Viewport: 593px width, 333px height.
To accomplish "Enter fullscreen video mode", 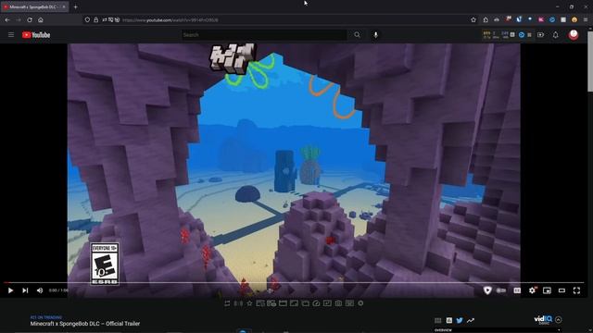I will click(x=576, y=290).
